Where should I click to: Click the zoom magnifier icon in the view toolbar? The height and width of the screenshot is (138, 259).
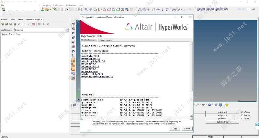click(86, 10)
